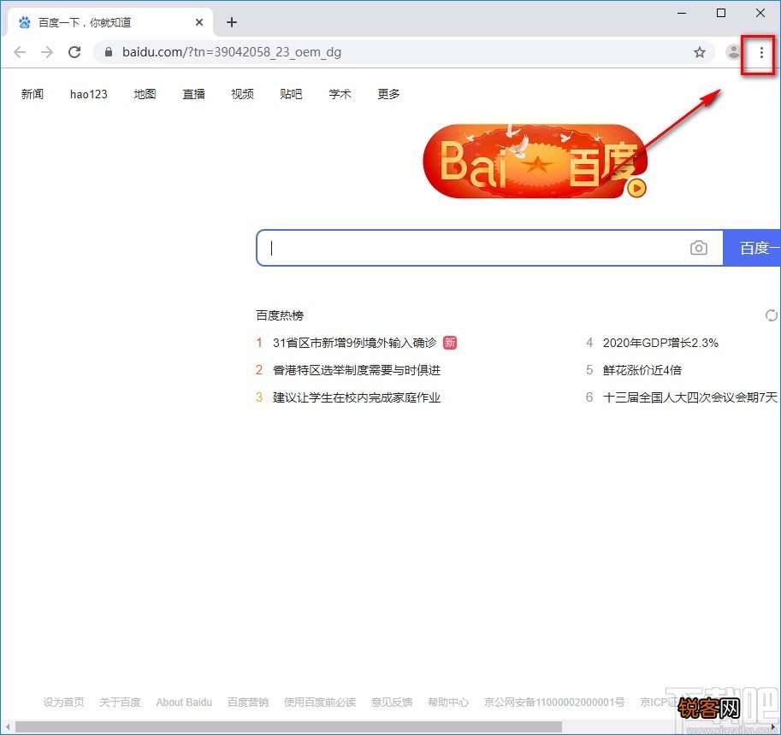The image size is (781, 735).
Task: Open hot item 31省区市新增9例境外输入确诊
Action: click(x=355, y=343)
